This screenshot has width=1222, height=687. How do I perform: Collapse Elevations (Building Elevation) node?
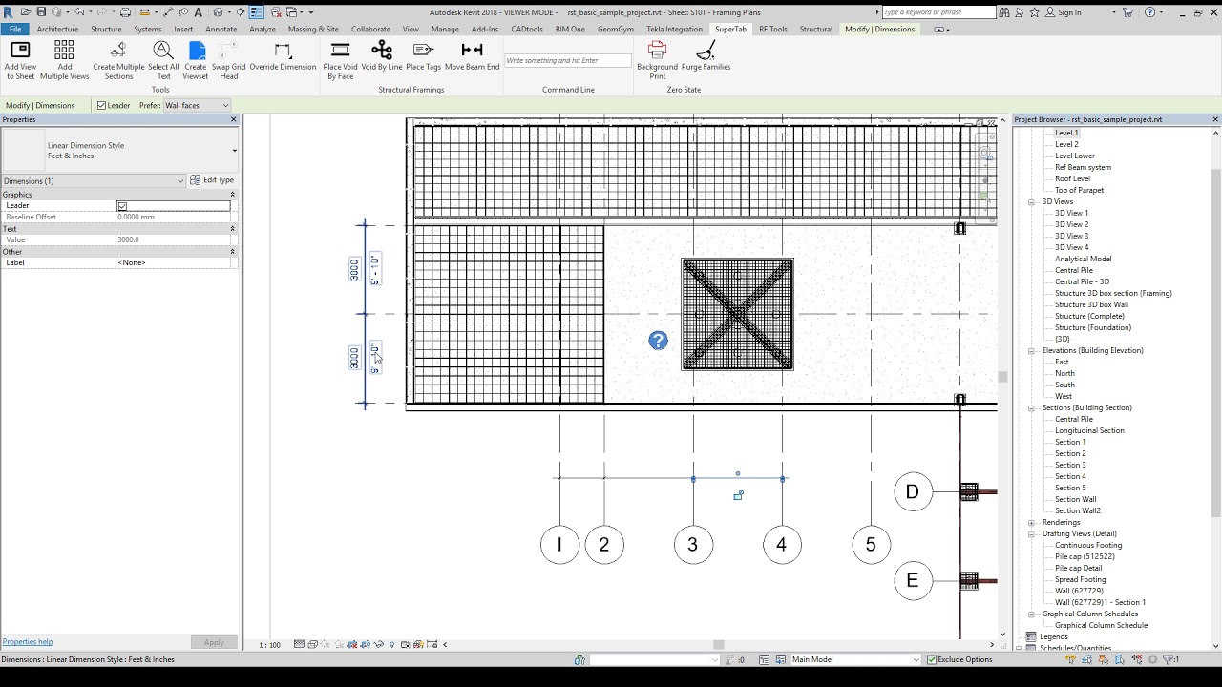(x=1032, y=351)
